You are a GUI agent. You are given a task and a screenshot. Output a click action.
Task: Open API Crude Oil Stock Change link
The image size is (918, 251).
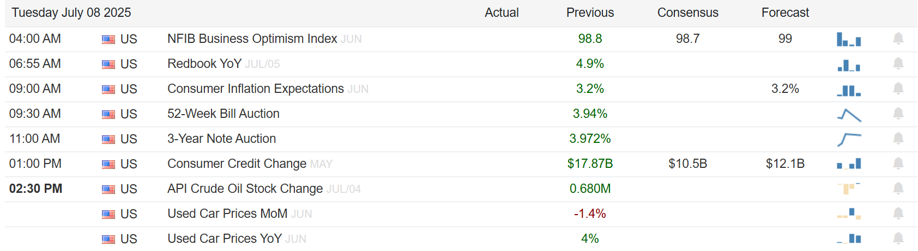click(x=245, y=189)
